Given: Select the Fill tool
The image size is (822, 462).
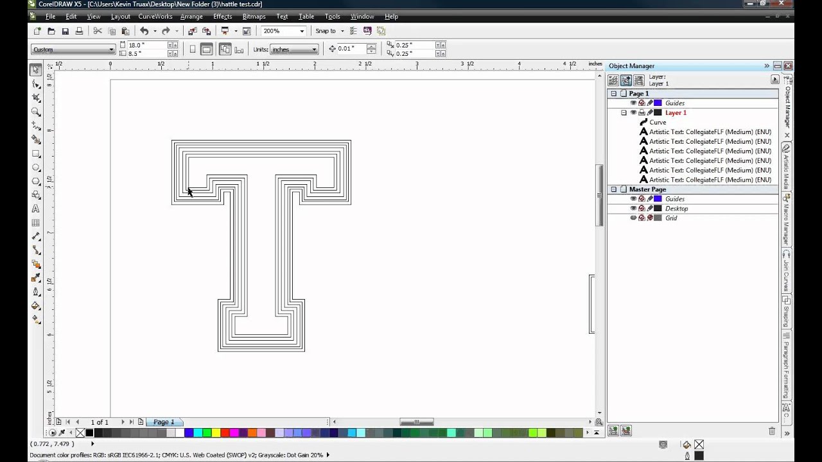Looking at the screenshot, I should tap(36, 306).
